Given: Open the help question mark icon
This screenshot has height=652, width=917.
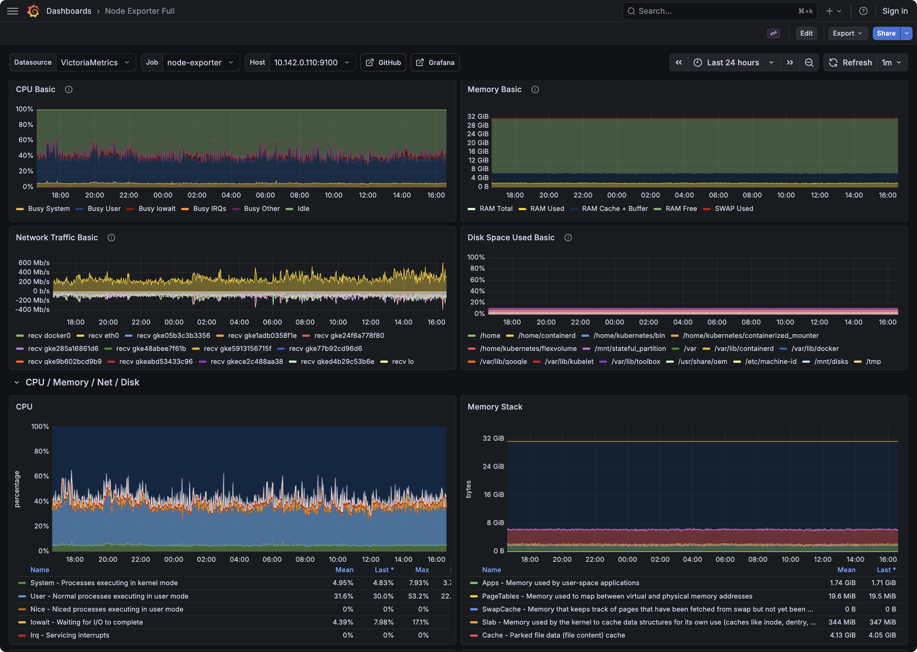Looking at the screenshot, I should [863, 11].
